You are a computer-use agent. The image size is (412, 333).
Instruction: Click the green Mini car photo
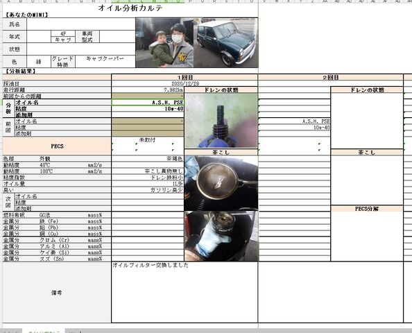click(x=225, y=43)
